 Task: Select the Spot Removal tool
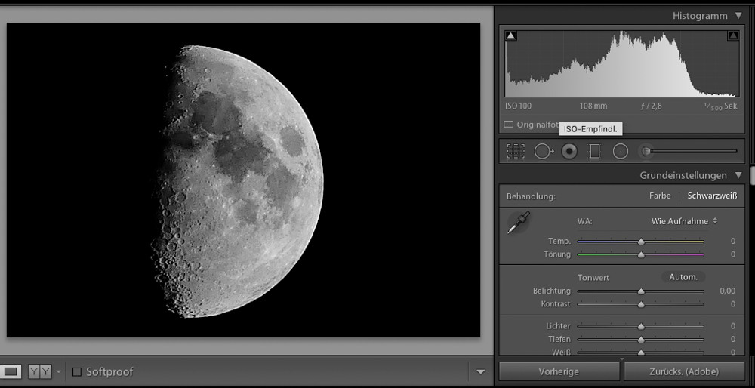tap(543, 151)
